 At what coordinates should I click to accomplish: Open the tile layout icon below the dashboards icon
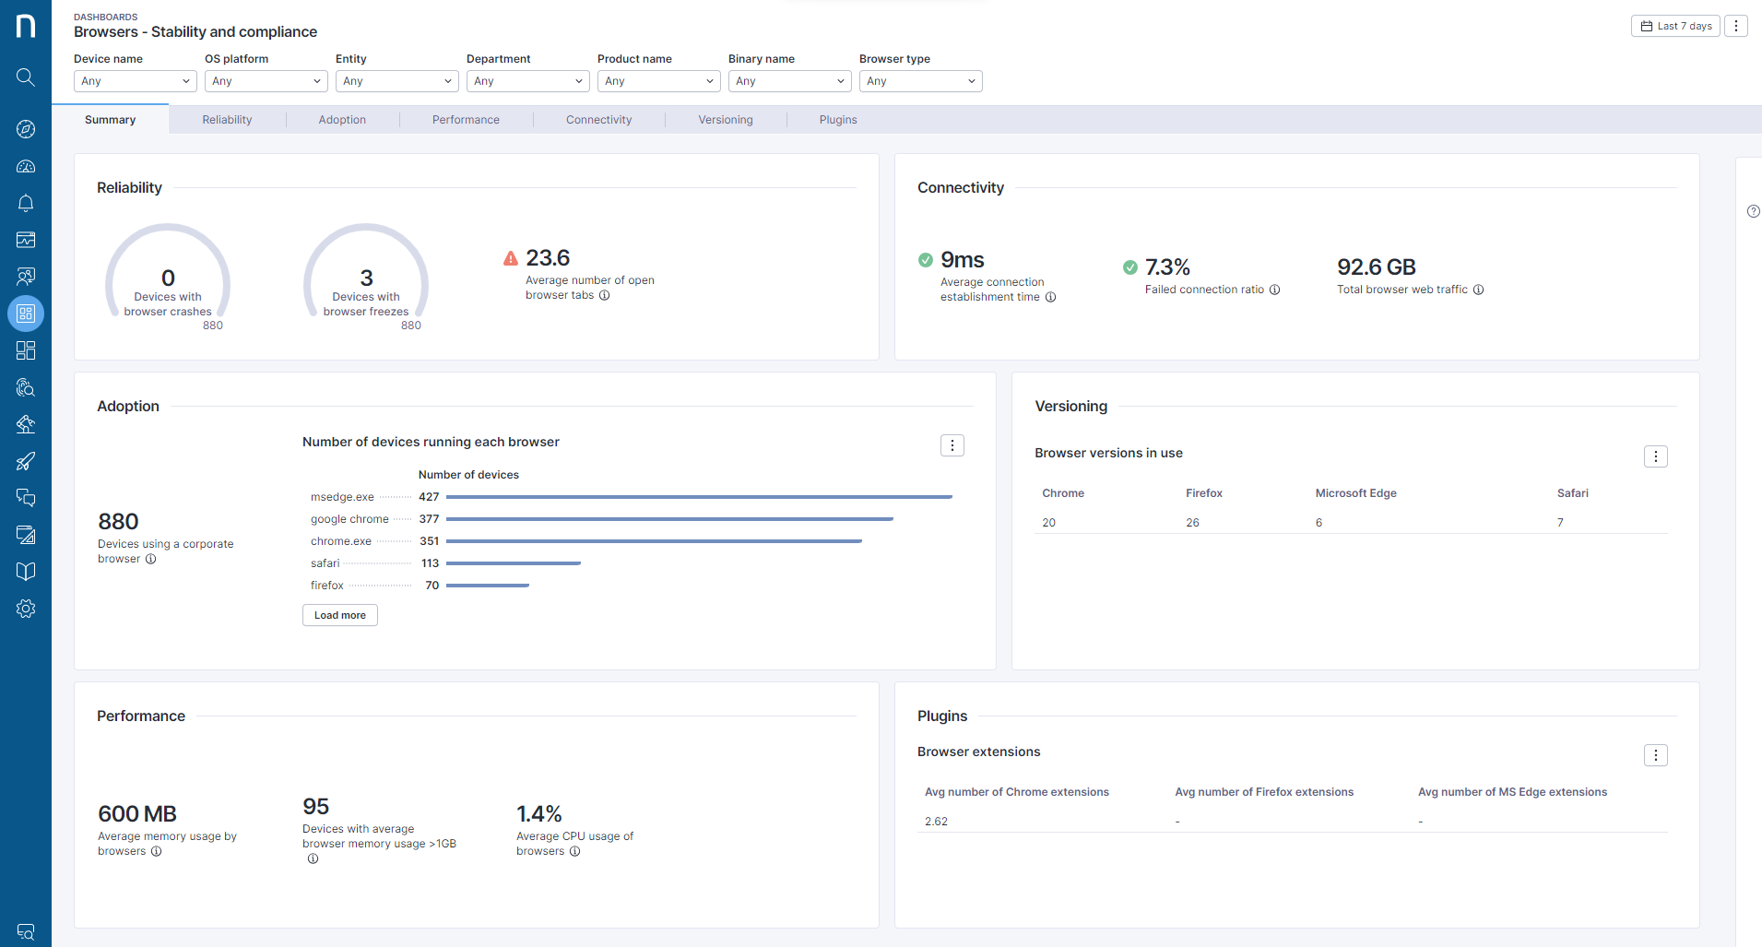(26, 350)
